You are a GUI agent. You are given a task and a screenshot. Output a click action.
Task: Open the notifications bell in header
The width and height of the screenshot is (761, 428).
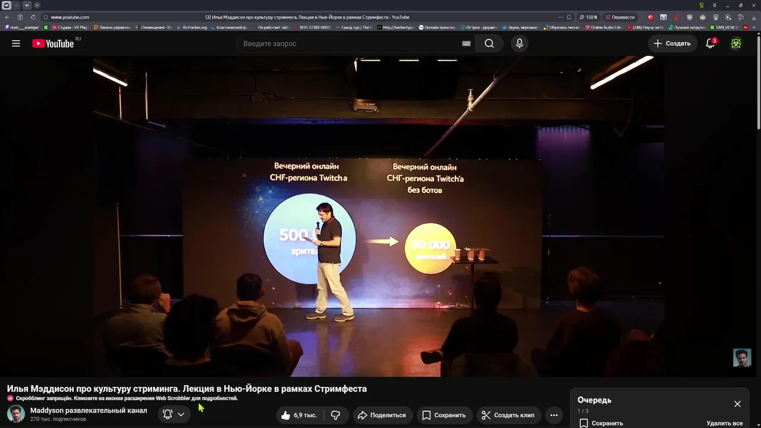(x=710, y=43)
